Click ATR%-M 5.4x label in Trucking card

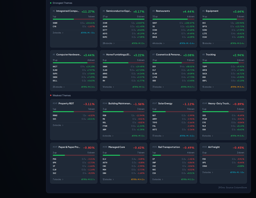click(x=238, y=87)
